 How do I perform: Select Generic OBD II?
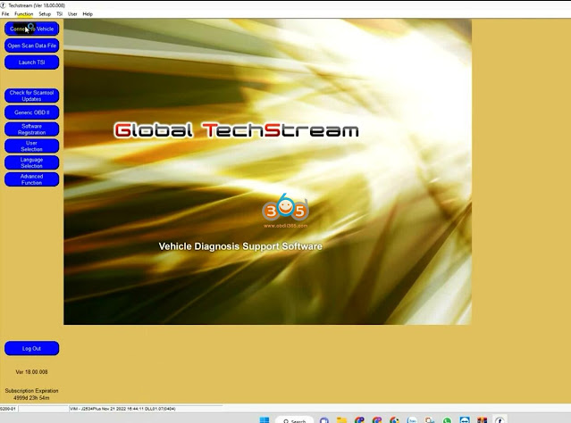click(x=31, y=112)
